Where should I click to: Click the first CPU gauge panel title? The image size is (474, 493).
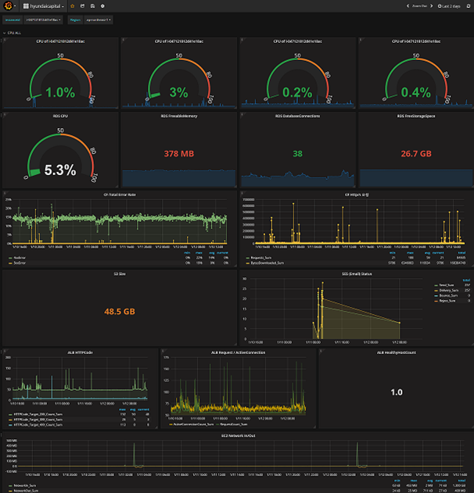click(60, 41)
